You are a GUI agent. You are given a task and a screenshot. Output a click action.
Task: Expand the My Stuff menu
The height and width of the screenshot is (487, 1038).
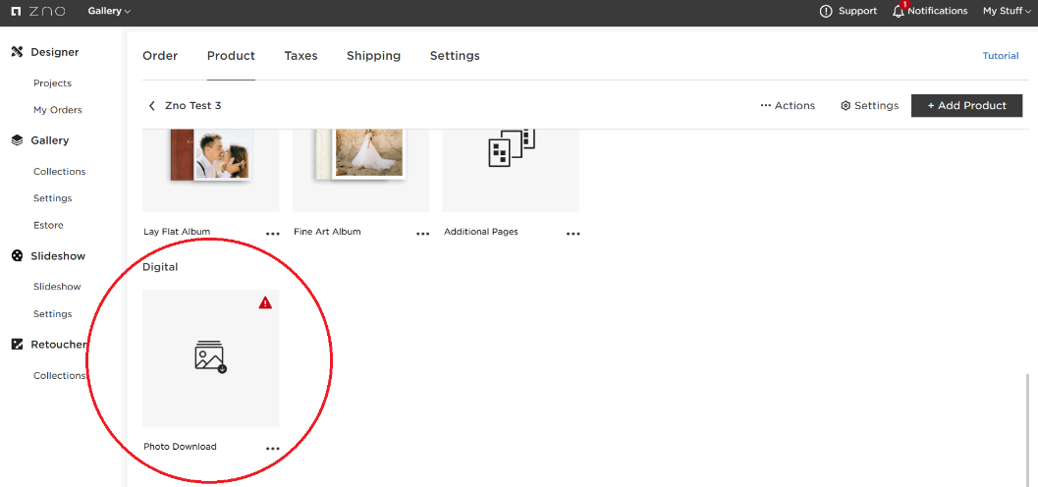[x=1007, y=11]
